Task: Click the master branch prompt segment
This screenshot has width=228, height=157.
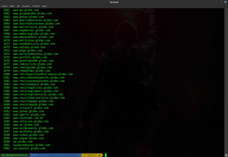Action: click(x=92, y=155)
